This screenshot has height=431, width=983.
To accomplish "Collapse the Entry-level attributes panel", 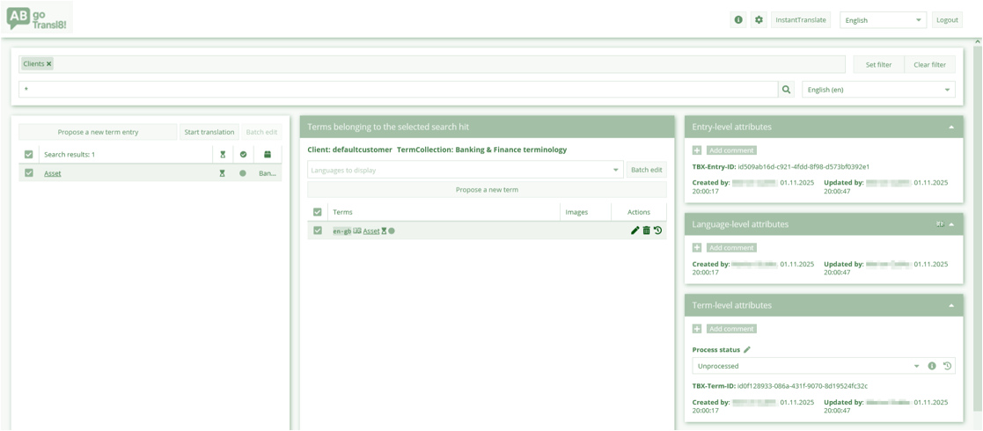I will coord(951,128).
